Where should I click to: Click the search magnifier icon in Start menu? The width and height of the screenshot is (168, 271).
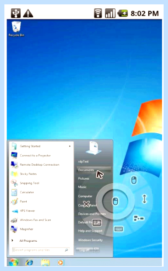coord(66,250)
